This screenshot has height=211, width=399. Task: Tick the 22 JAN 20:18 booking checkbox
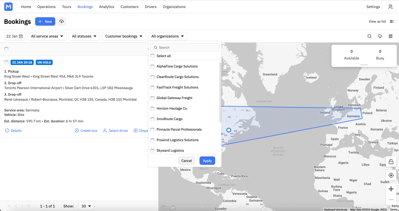pyautogui.click(x=6, y=62)
